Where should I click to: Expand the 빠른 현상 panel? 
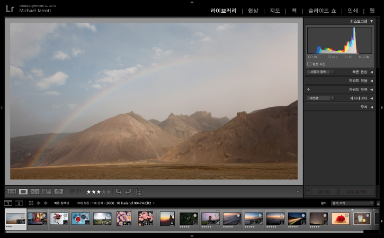click(371, 72)
